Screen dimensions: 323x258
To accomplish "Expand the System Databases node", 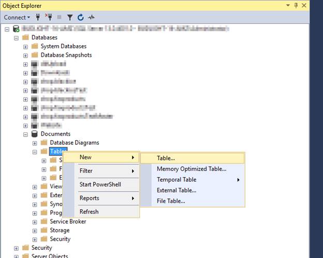I will click(25, 46).
